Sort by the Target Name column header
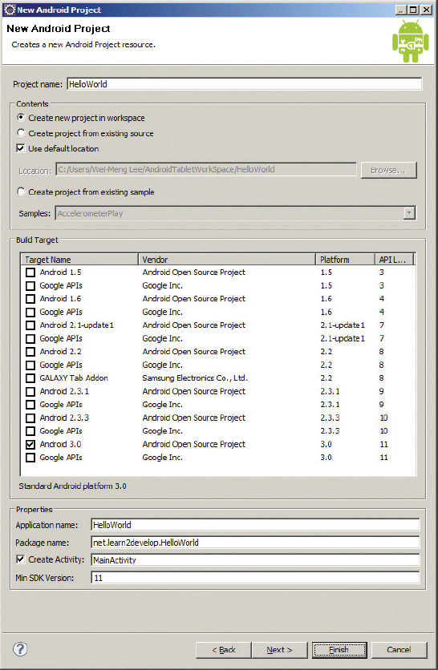 79,260
